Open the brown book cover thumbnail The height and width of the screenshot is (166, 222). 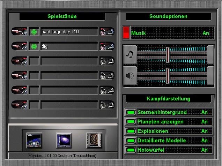94,140
